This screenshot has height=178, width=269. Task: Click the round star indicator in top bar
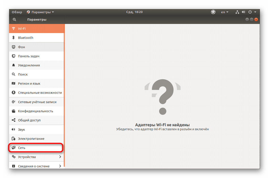click(213, 12)
